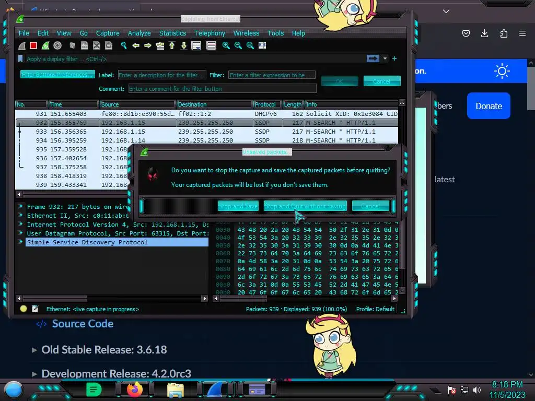Open File Explorer from taskbar

[176, 390]
